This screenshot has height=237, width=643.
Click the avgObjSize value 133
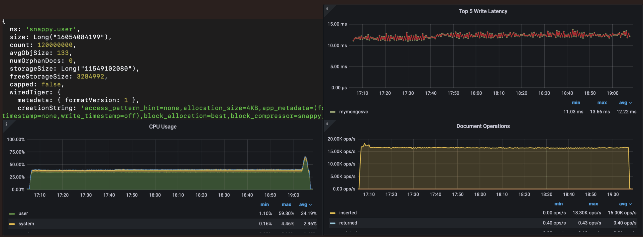[x=63, y=53]
